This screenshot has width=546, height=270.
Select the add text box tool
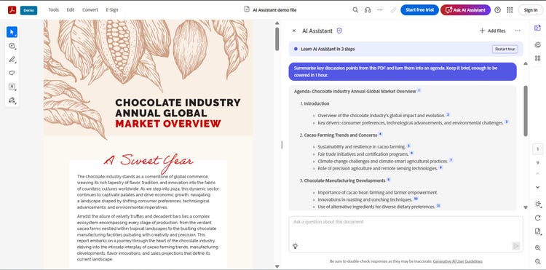click(x=12, y=87)
